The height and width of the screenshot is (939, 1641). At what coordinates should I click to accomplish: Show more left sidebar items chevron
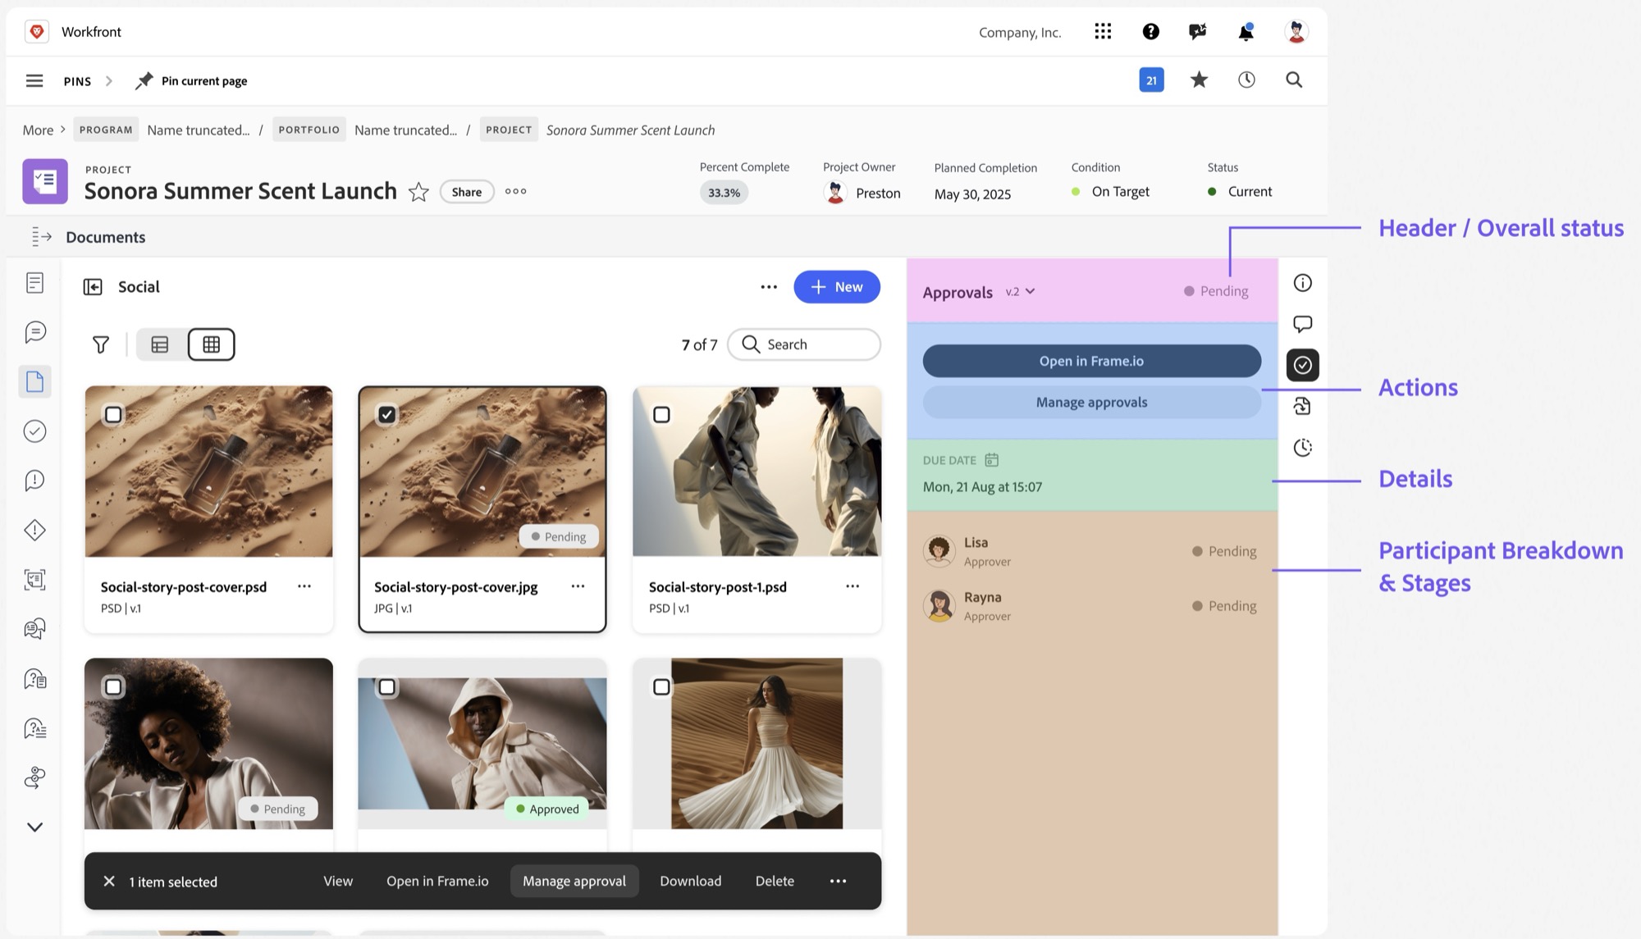(x=34, y=827)
